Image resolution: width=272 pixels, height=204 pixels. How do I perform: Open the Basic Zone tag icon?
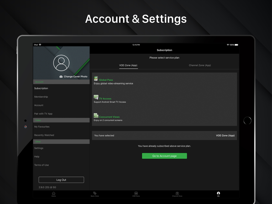(95, 193)
